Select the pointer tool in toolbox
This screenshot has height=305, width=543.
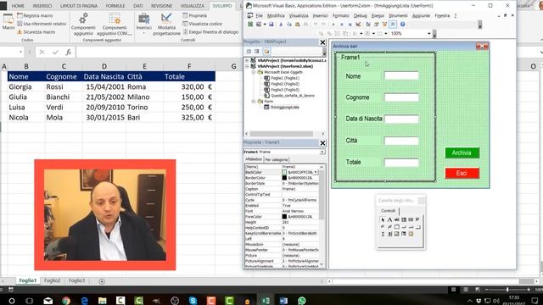point(383,219)
